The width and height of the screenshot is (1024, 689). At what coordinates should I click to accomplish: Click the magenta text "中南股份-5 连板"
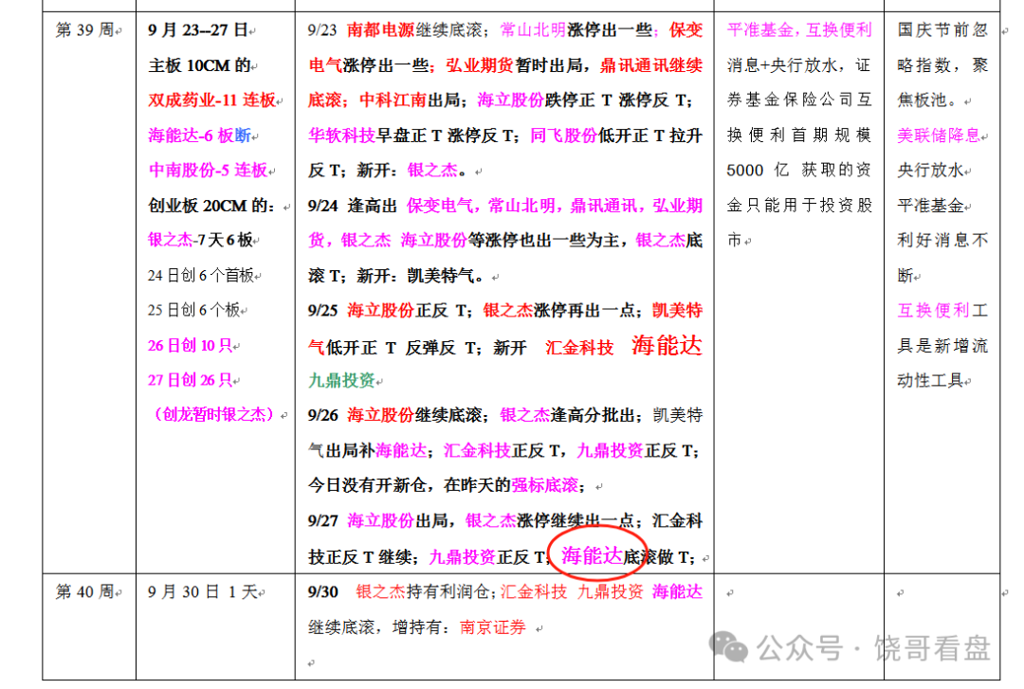(208, 171)
